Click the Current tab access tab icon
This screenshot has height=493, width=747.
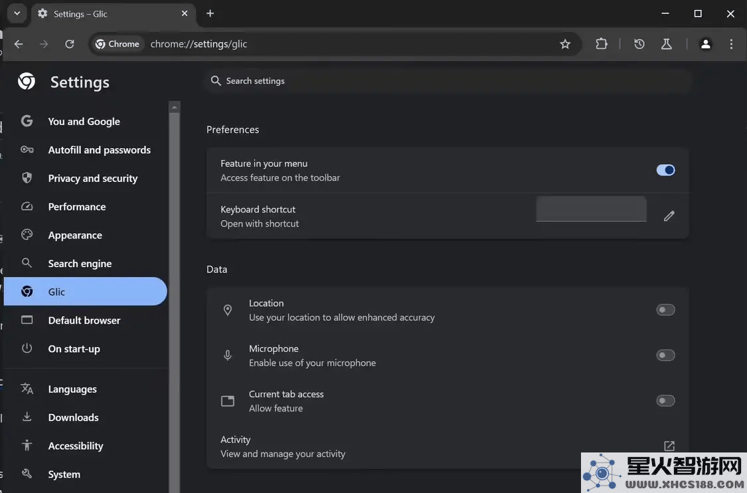point(228,401)
